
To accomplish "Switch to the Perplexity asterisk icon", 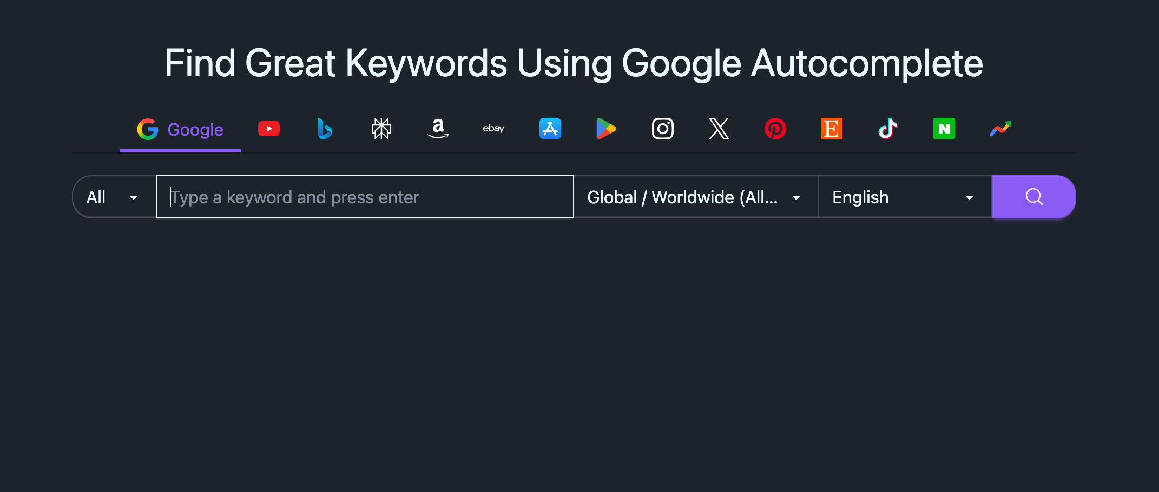I will [381, 129].
